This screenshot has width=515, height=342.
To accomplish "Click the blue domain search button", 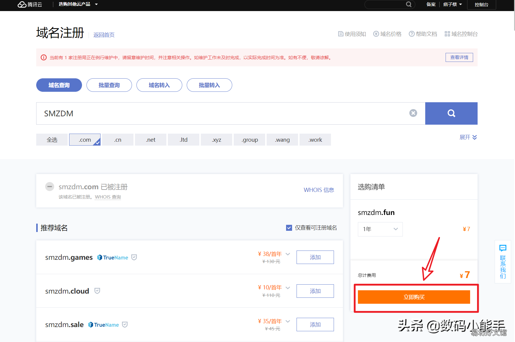I will [451, 113].
